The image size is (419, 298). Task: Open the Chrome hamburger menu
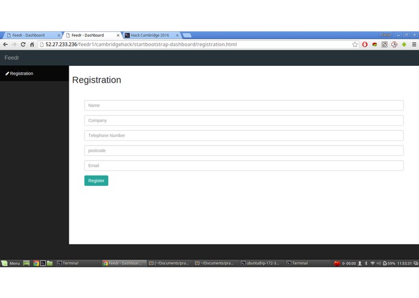click(414, 45)
